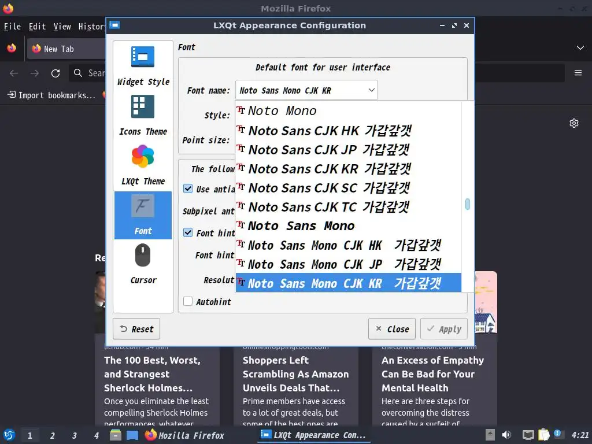Select the New Tab tab in Firefox

(x=66, y=49)
